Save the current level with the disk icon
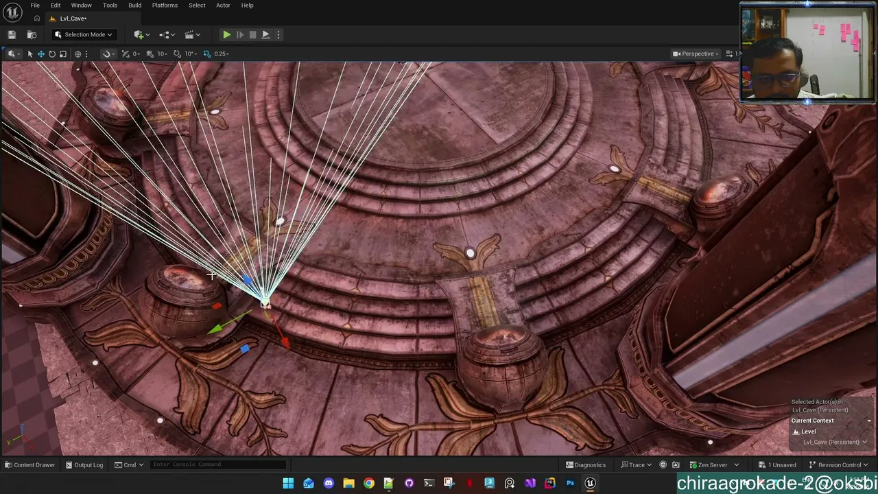This screenshot has height=494, width=878. click(x=12, y=34)
